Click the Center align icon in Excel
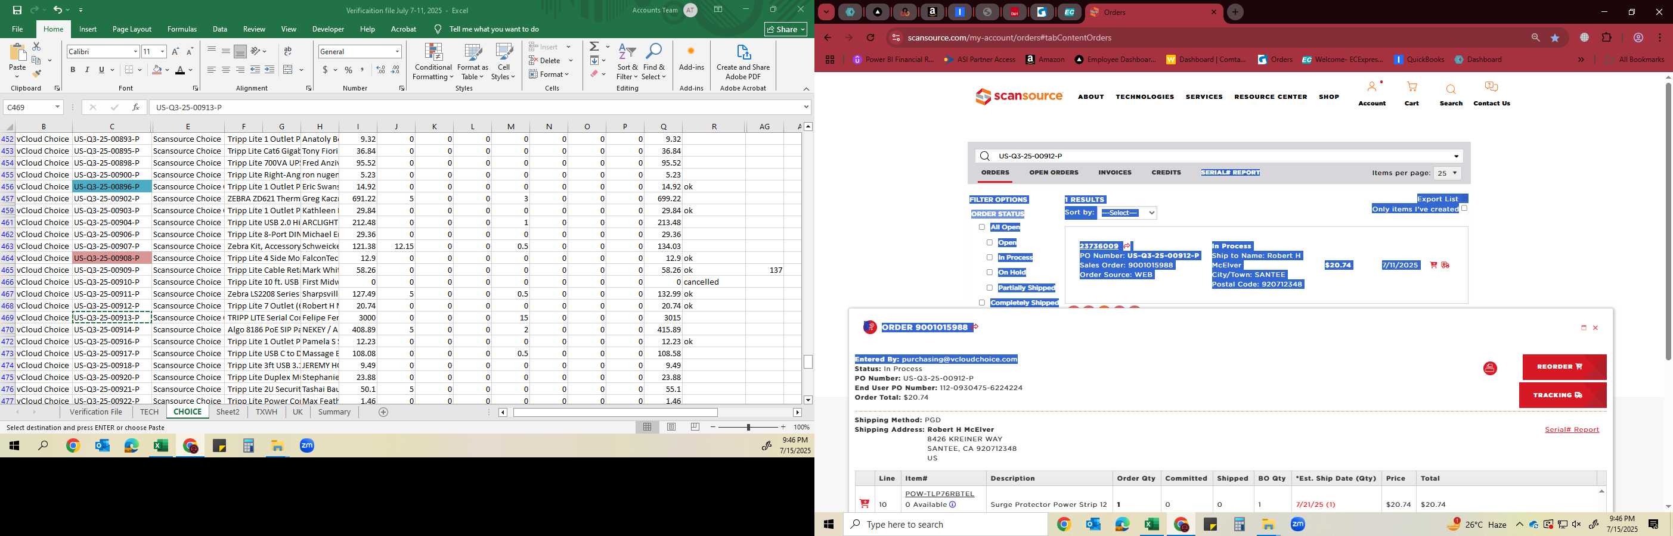 [225, 70]
